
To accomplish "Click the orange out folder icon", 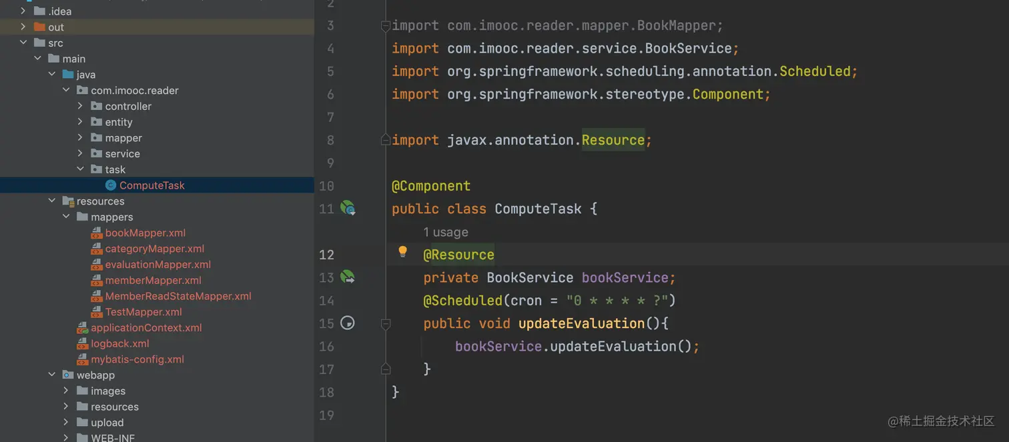I will tap(39, 27).
